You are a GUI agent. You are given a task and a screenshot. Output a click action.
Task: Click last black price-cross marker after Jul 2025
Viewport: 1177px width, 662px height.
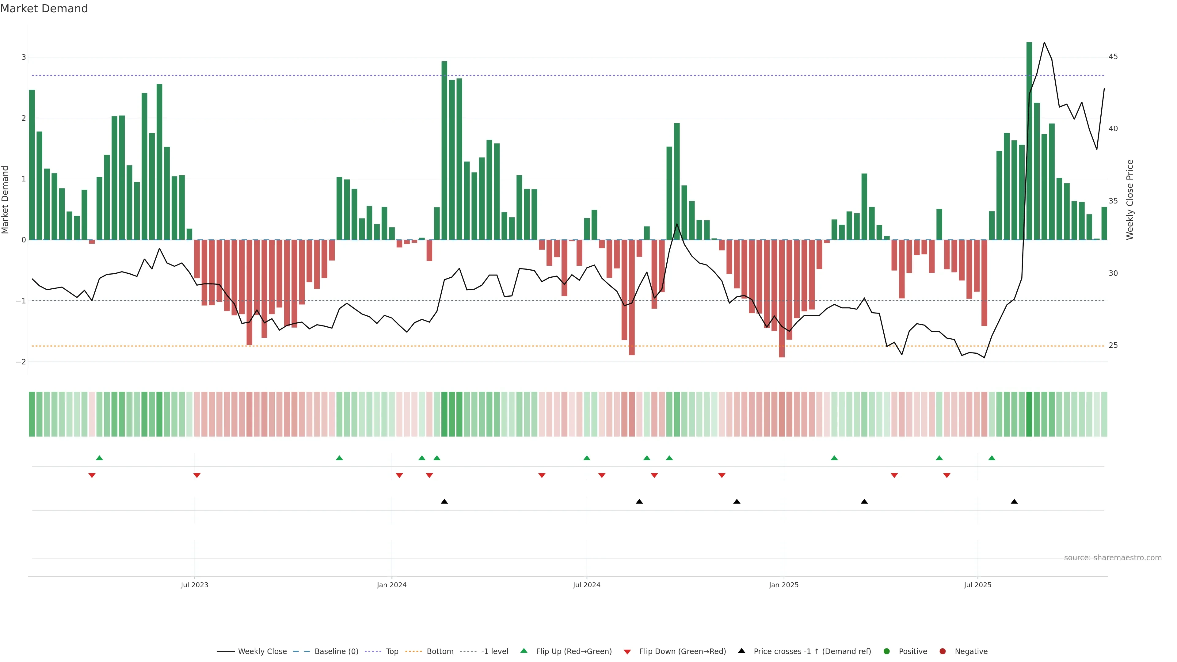pos(1014,502)
